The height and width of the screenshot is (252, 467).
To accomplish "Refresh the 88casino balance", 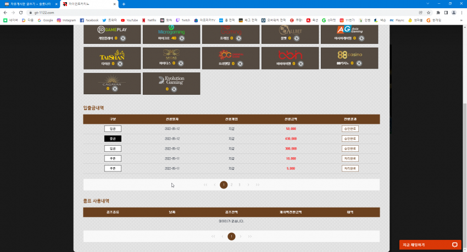I will click(x=359, y=63).
